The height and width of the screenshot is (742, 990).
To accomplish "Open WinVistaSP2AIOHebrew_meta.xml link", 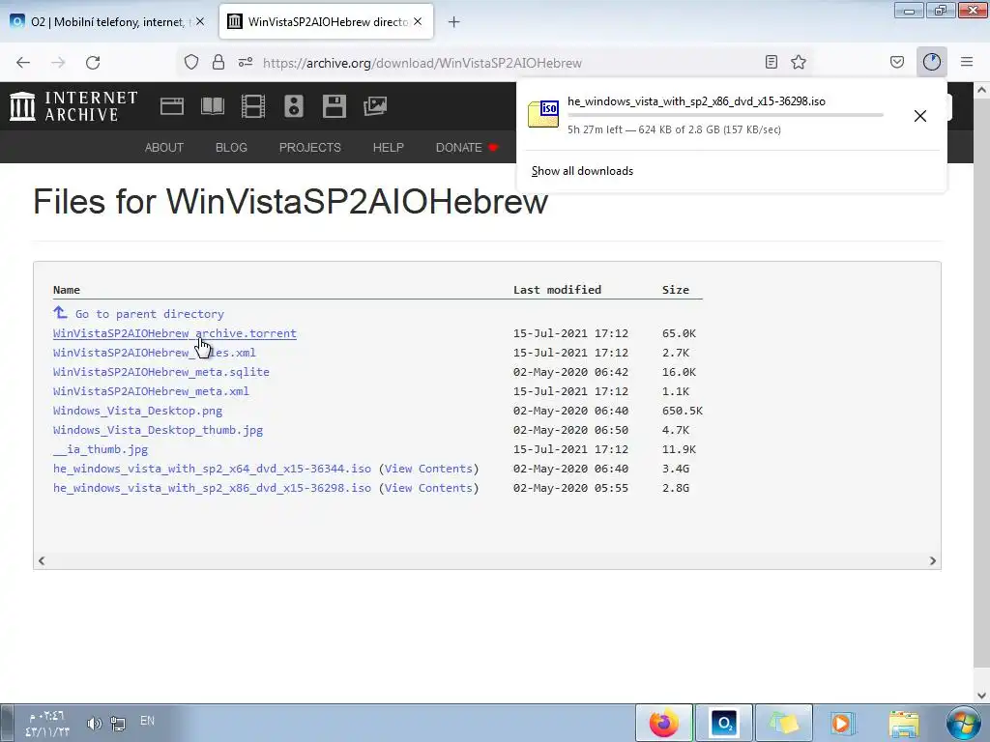I will (151, 391).
